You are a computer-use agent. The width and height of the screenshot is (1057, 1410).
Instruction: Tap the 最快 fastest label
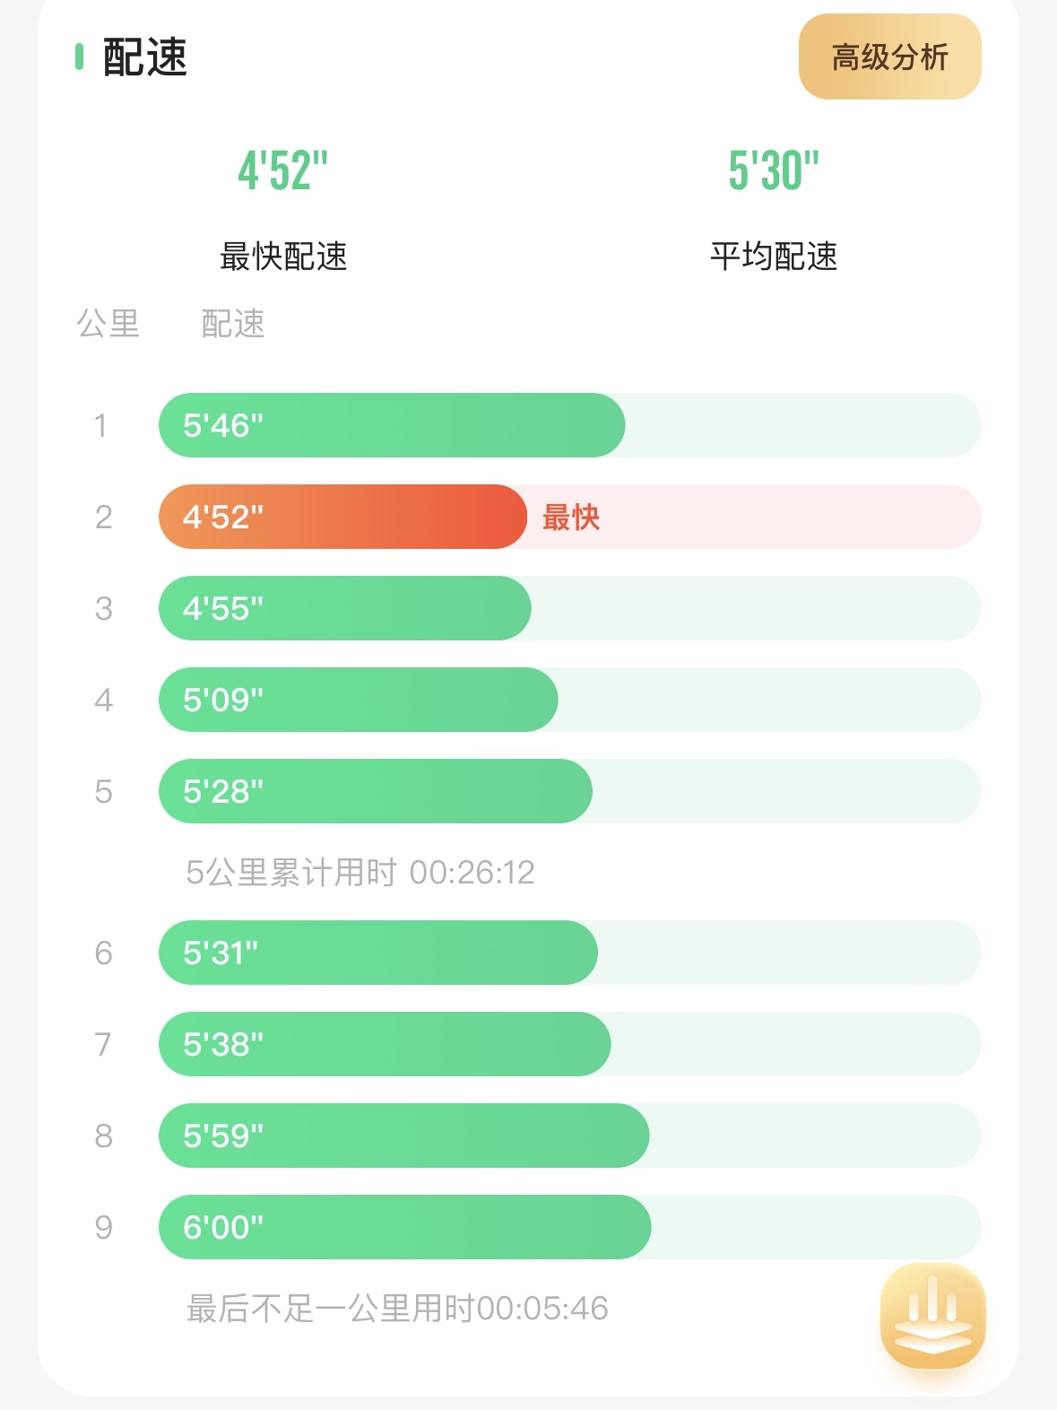pos(571,518)
